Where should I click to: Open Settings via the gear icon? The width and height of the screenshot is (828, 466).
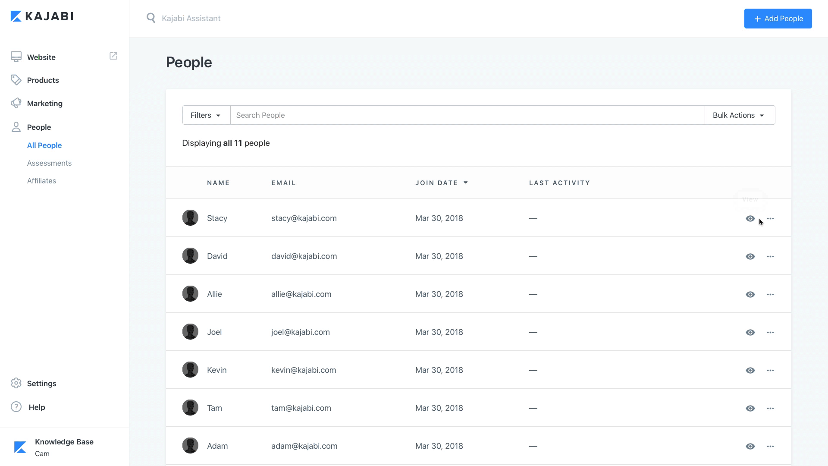coord(16,384)
